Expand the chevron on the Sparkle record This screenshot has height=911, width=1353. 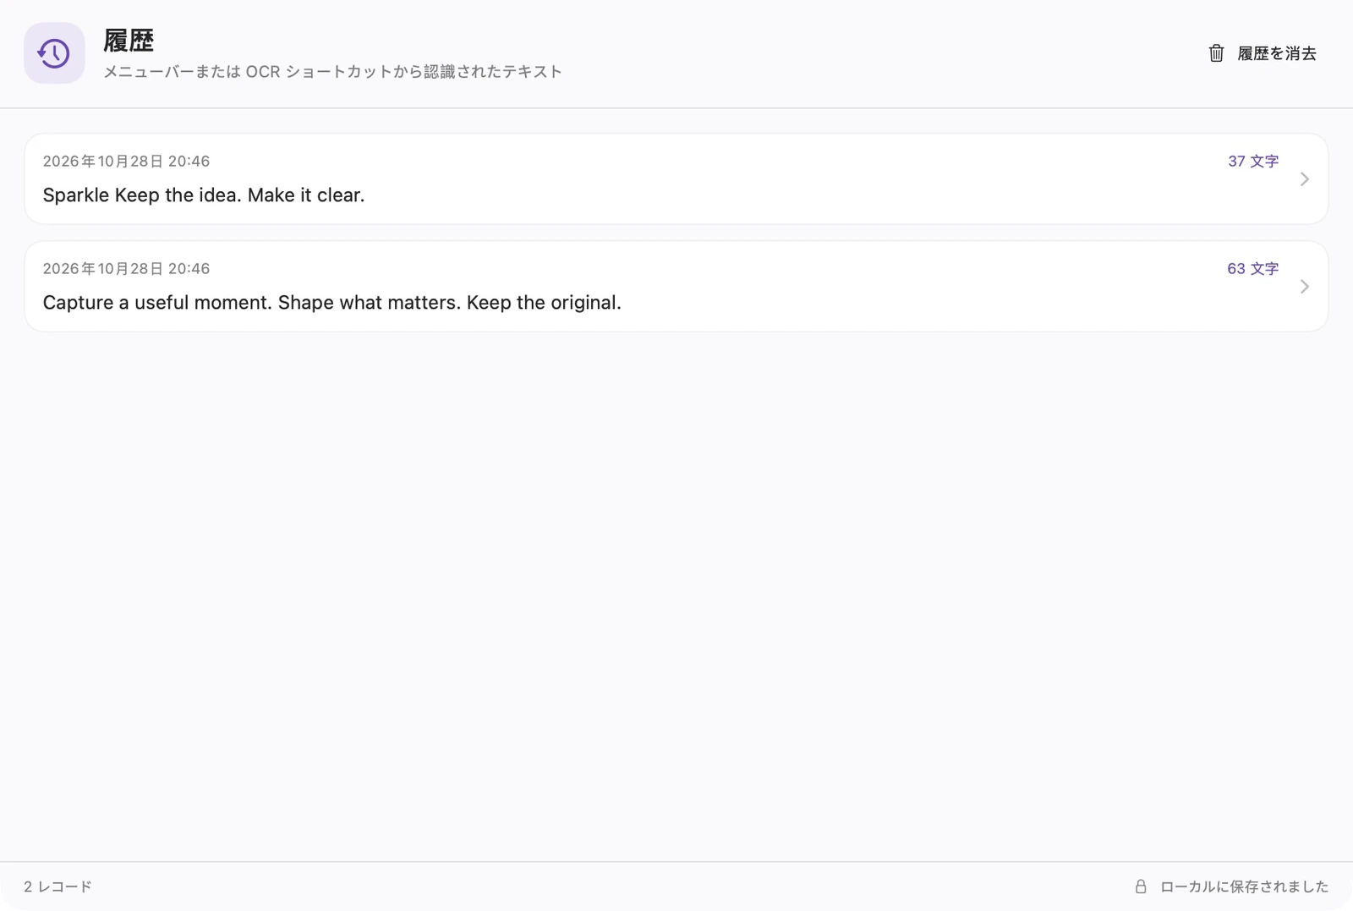[x=1305, y=178]
